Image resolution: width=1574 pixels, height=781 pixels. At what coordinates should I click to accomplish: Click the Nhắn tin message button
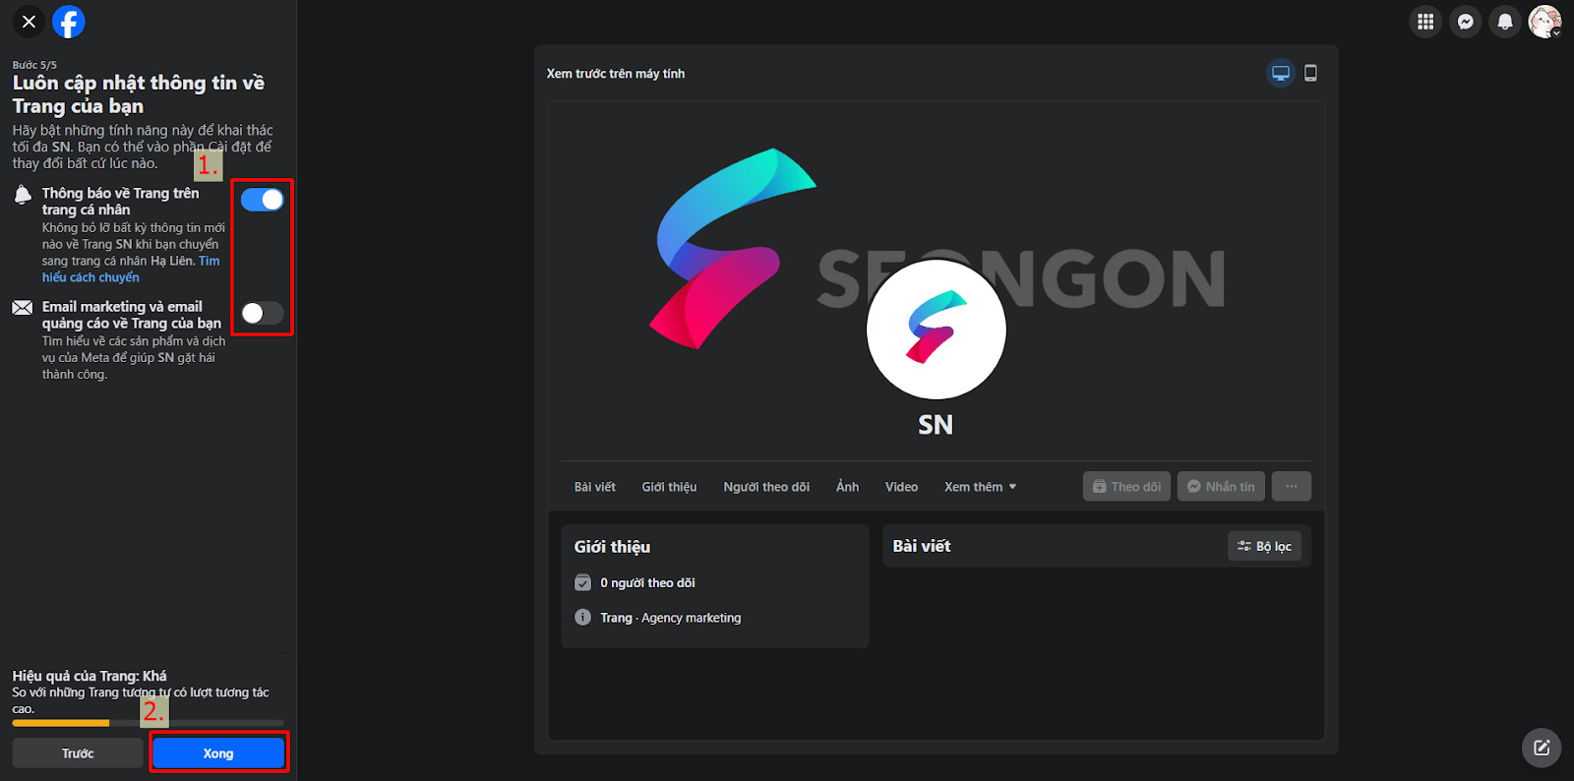coord(1221,486)
